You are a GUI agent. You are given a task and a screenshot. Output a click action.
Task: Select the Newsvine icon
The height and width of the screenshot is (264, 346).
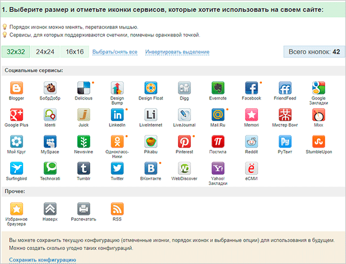click(84, 141)
